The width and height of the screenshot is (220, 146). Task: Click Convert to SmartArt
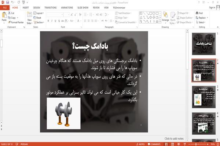click(x=125, y=22)
